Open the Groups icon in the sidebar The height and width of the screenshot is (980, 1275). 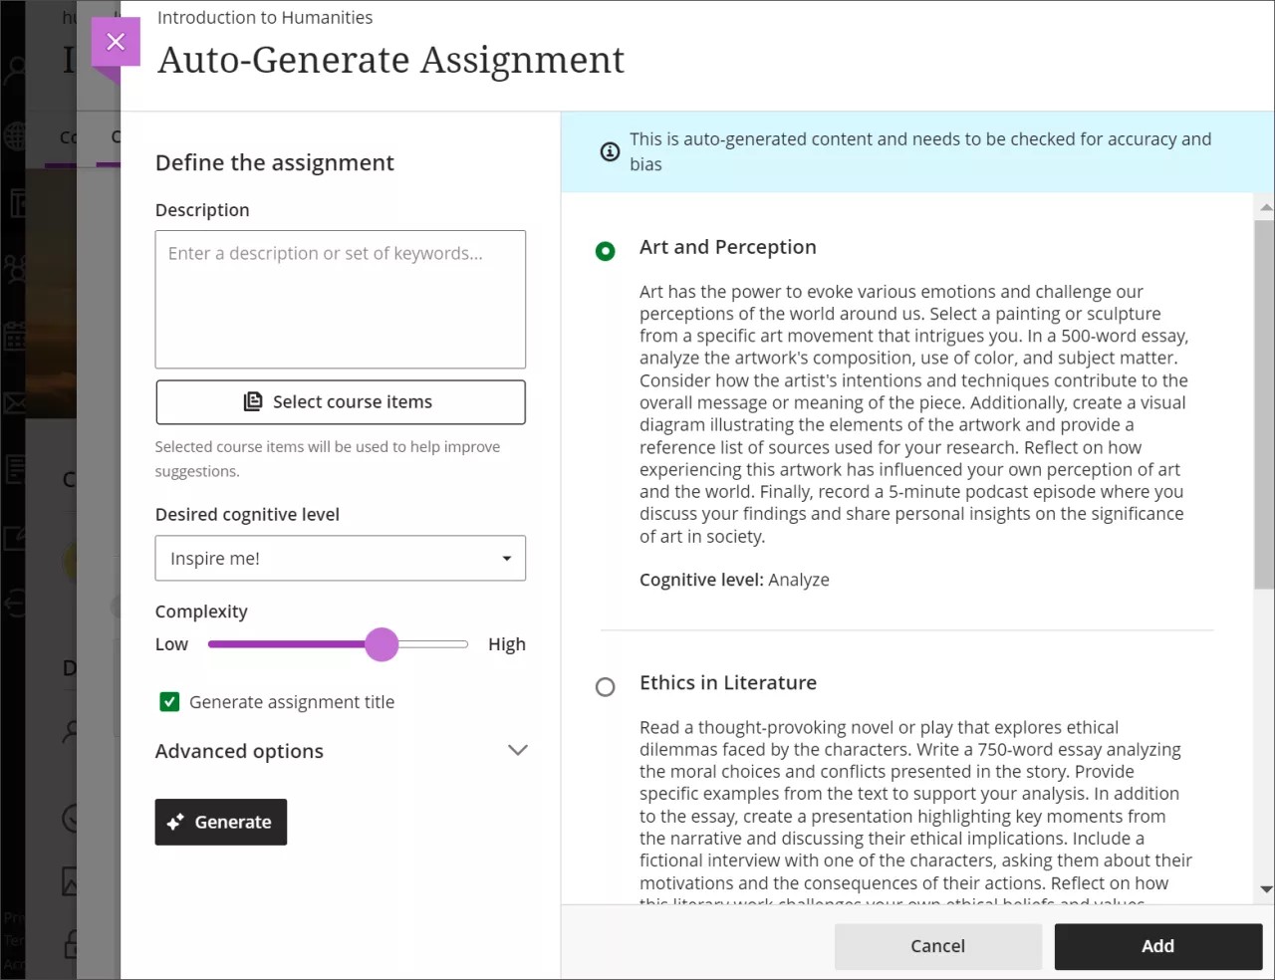[15, 268]
